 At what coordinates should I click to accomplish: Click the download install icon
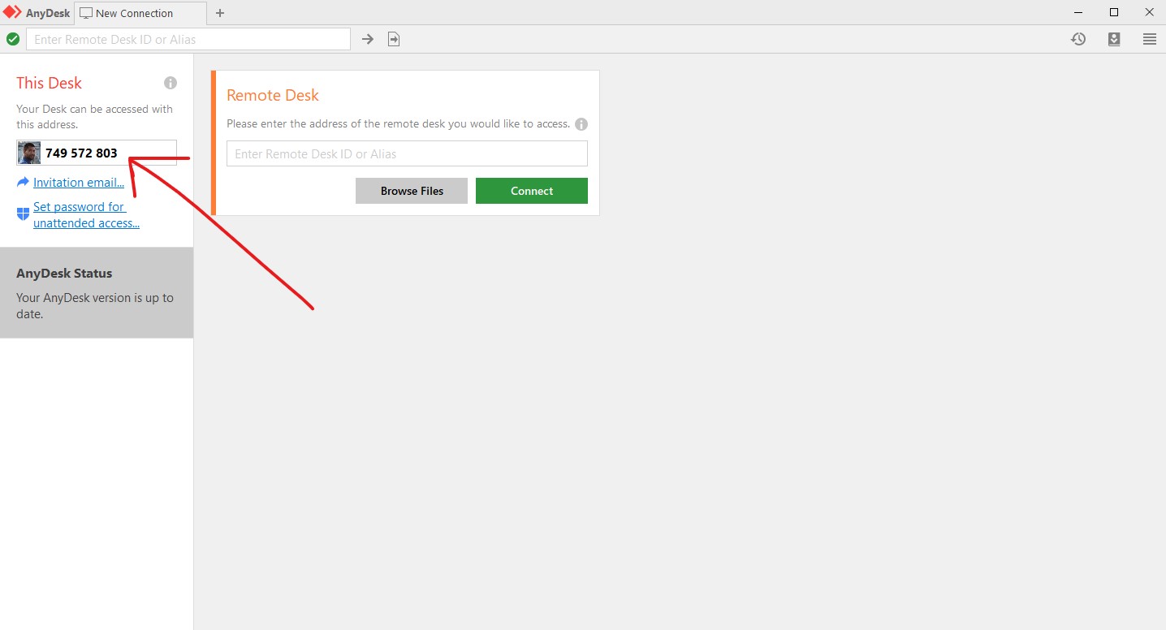click(x=1114, y=39)
